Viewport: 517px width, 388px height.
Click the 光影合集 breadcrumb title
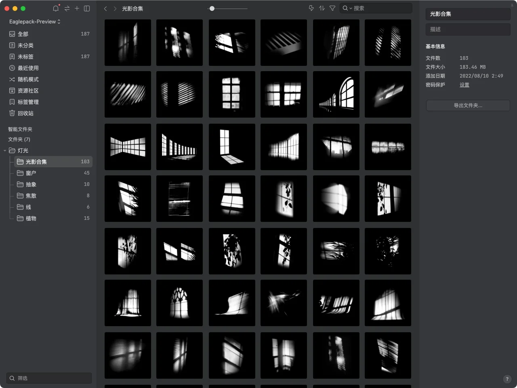132,8
